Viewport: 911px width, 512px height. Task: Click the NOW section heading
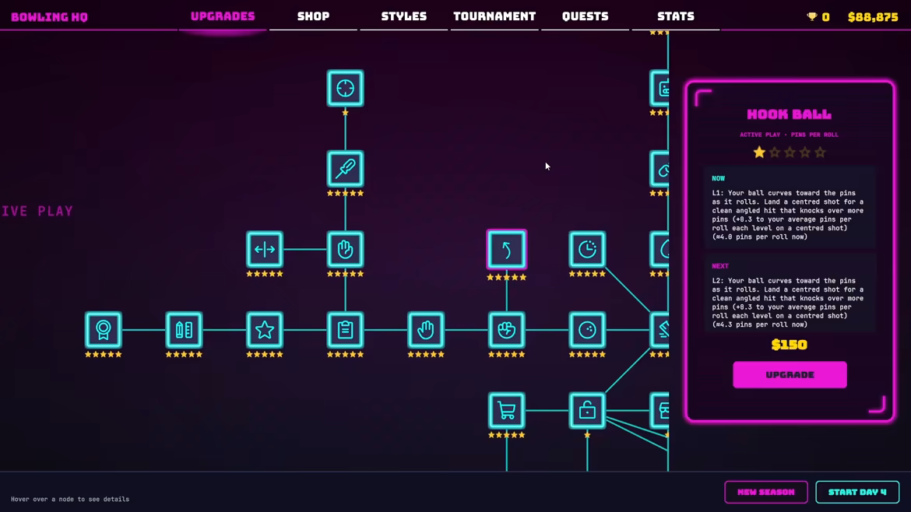pyautogui.click(x=719, y=178)
